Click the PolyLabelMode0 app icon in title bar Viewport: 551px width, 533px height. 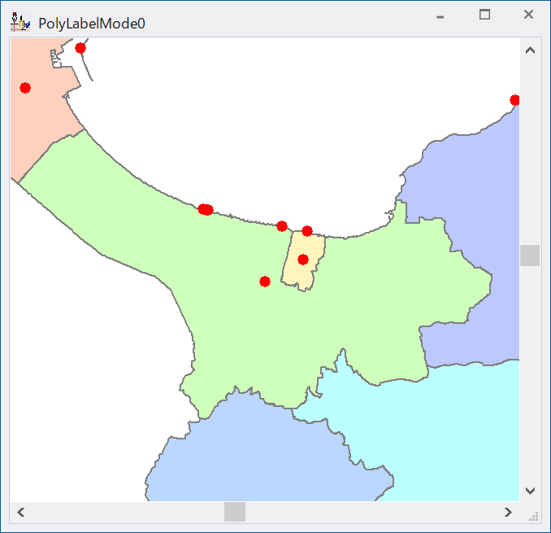point(20,22)
